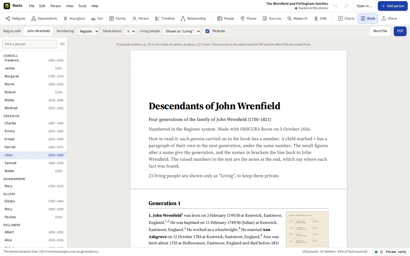Click the Private · verify status button

pyautogui.click(x=391, y=252)
